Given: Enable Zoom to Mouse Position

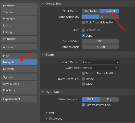Looking at the screenshot, I should point(83,73).
